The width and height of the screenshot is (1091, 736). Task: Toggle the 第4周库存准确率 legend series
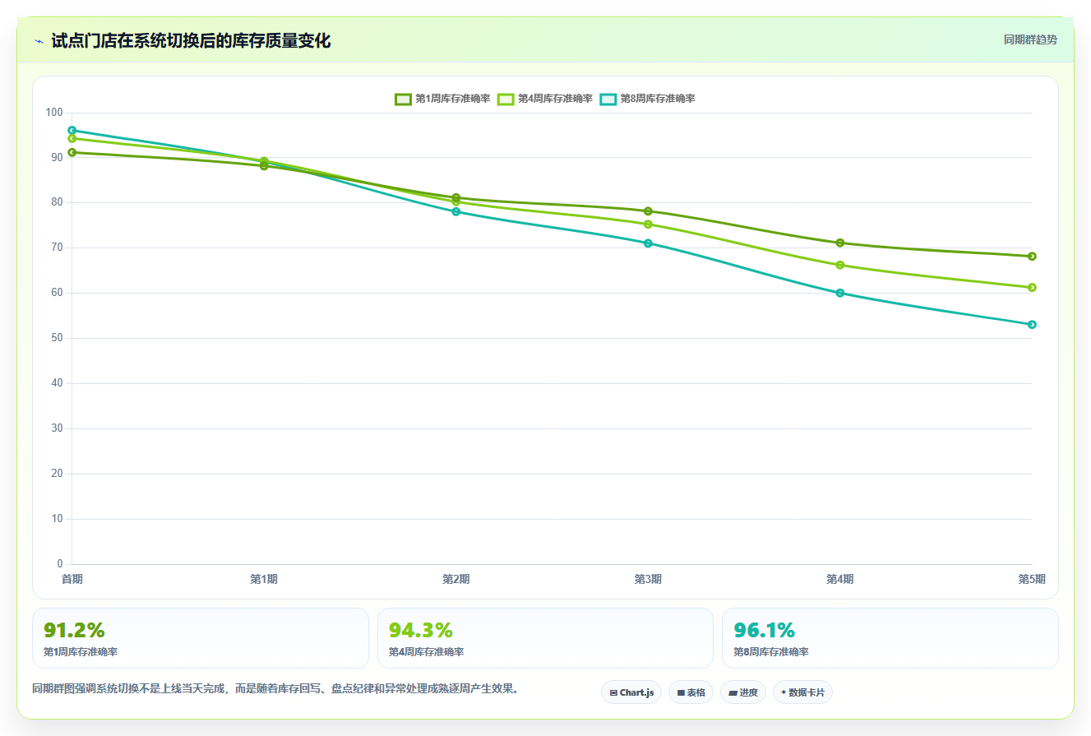point(545,99)
